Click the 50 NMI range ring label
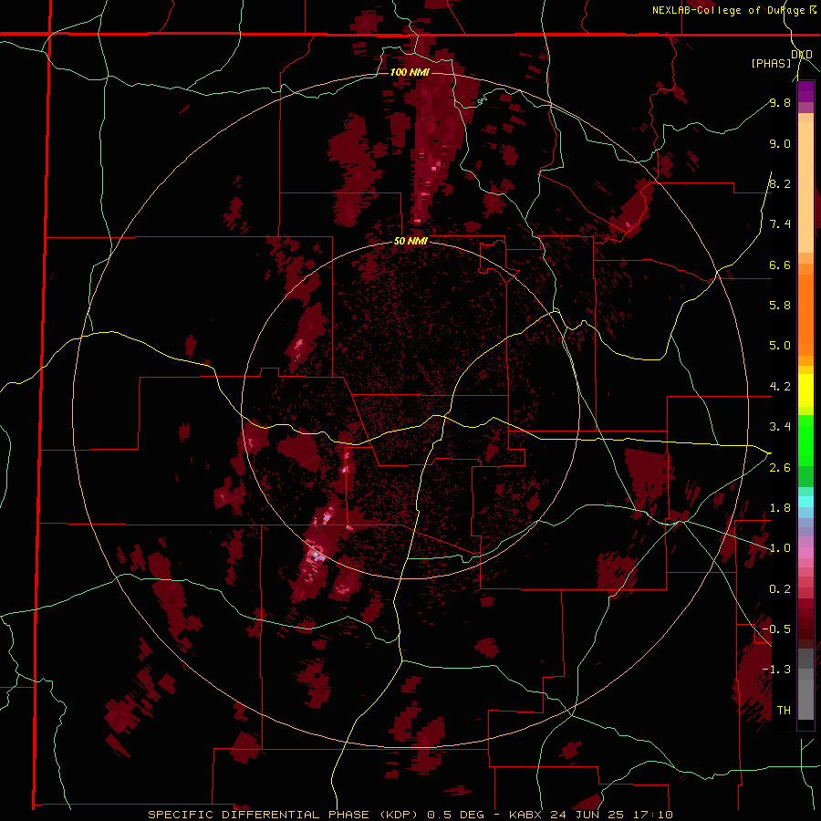The height and width of the screenshot is (821, 821). point(411,242)
